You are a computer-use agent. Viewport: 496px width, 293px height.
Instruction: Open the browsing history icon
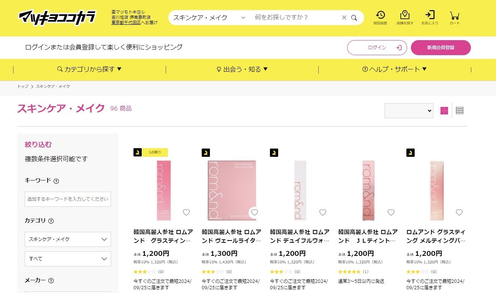(x=381, y=15)
